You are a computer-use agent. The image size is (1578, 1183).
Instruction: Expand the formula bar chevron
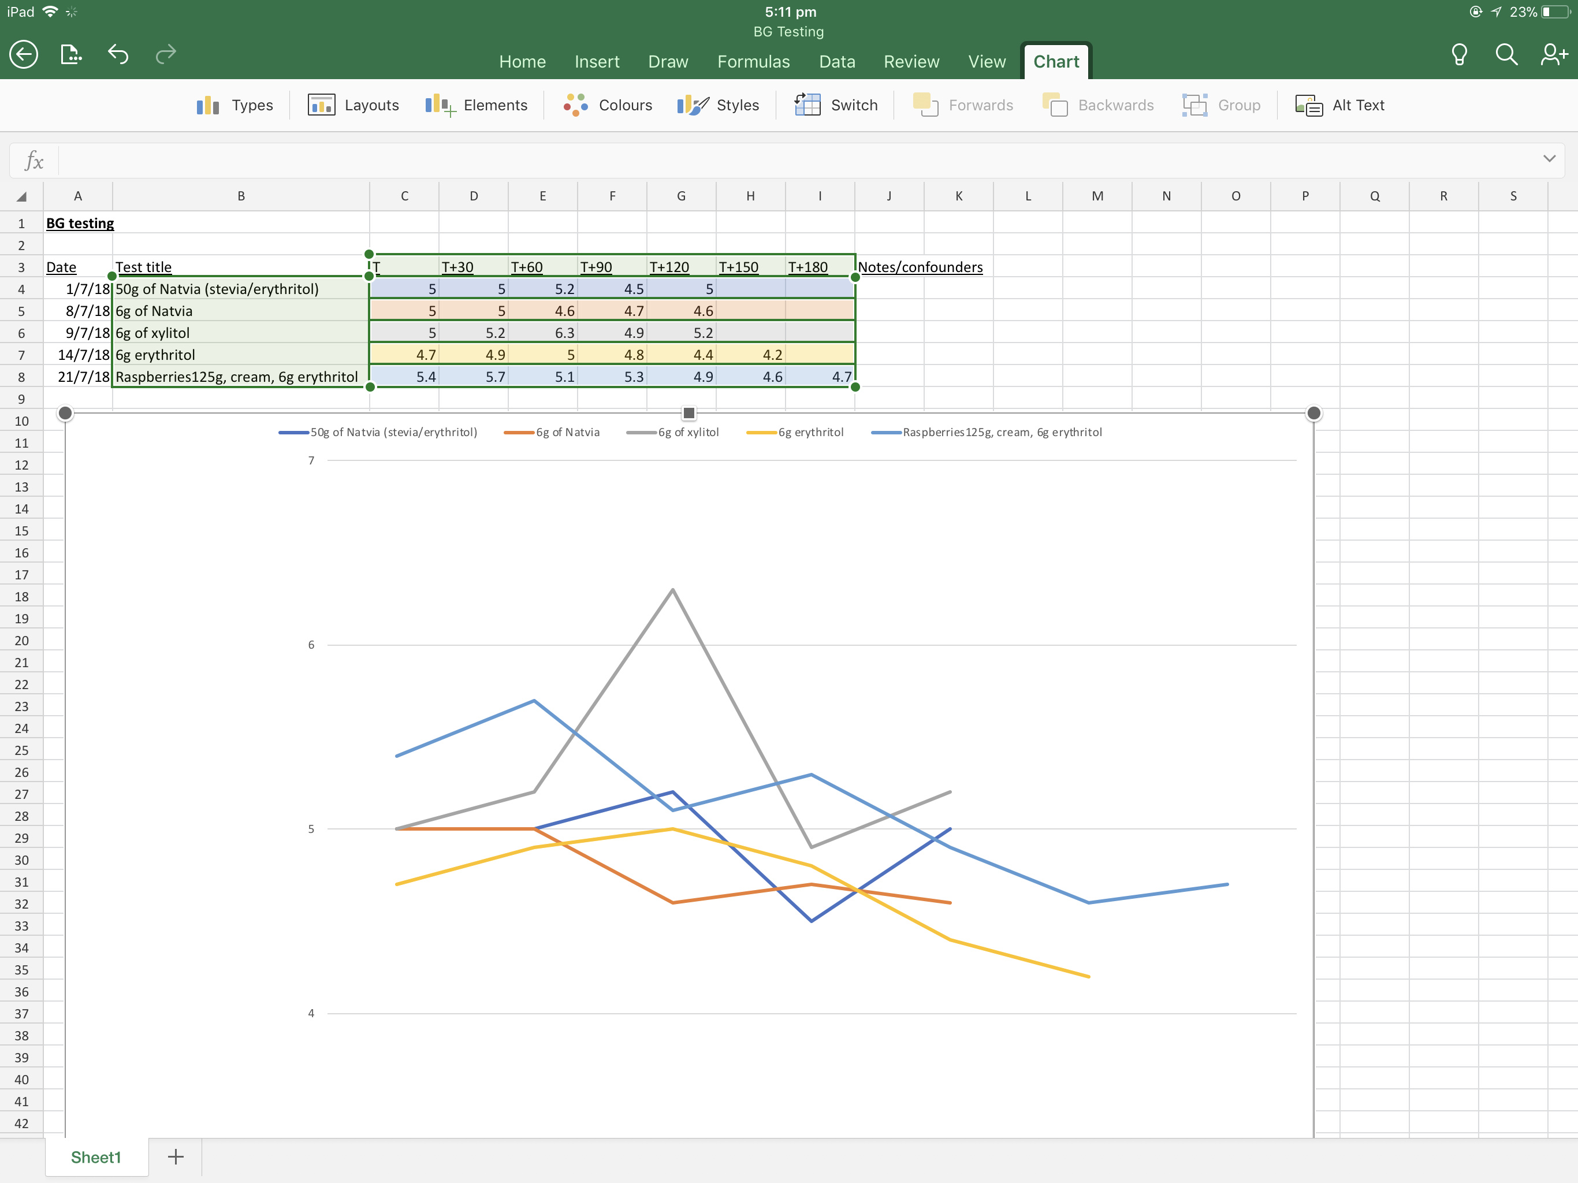pyautogui.click(x=1549, y=158)
